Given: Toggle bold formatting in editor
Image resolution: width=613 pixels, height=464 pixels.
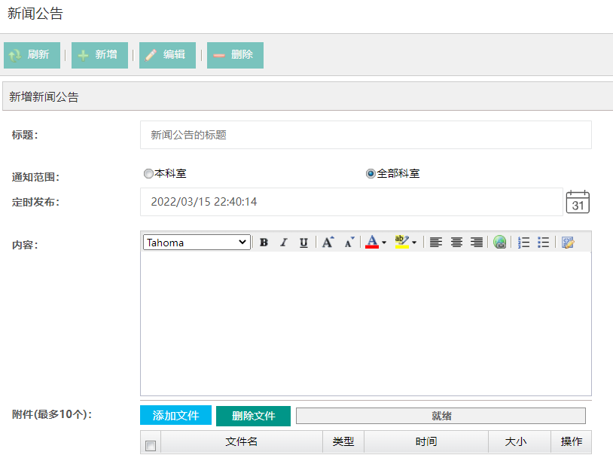Looking at the screenshot, I should 264,243.
